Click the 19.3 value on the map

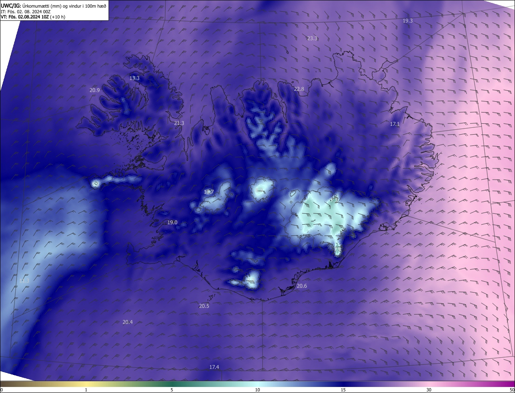408,20
